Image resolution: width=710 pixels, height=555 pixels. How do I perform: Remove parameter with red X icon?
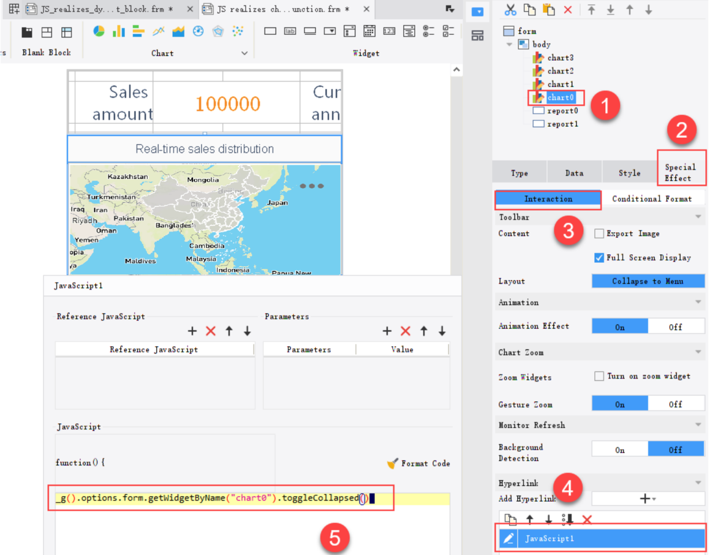[405, 331]
